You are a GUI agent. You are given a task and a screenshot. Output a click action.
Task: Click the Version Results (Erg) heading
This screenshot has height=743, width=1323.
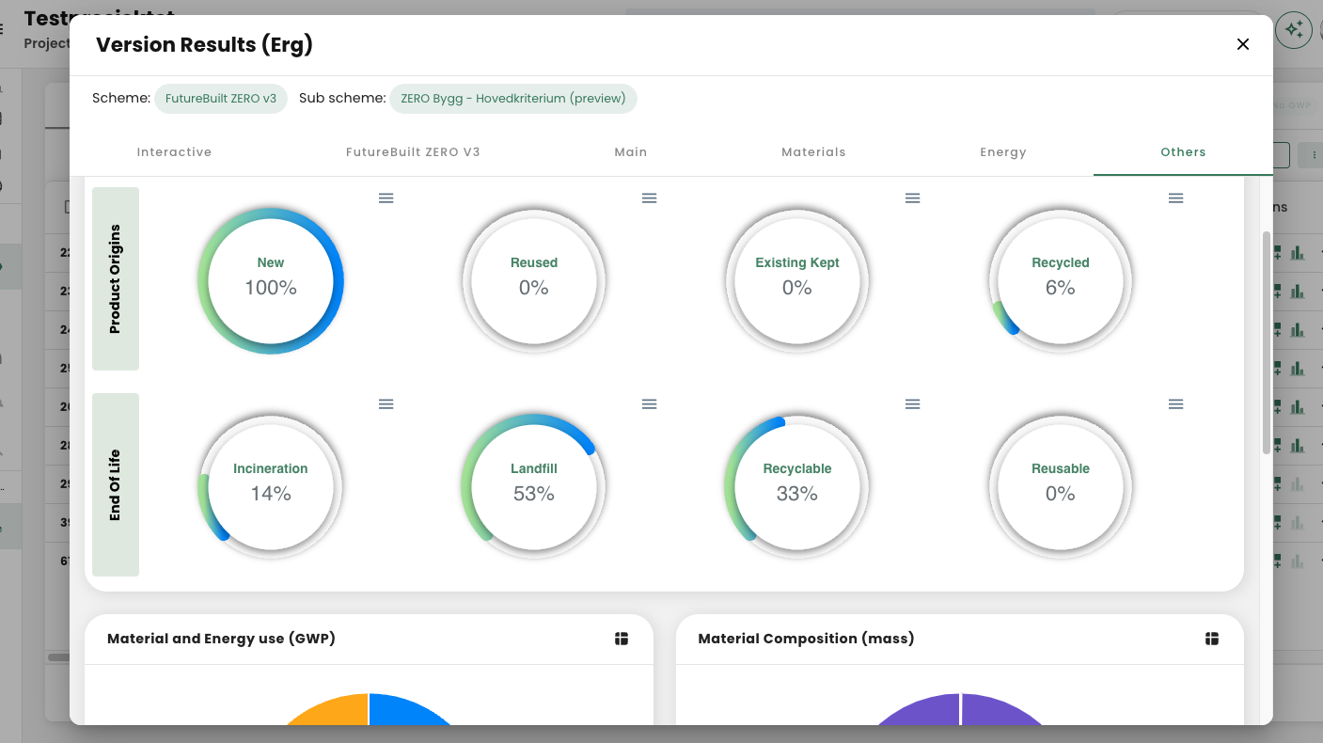coord(204,44)
